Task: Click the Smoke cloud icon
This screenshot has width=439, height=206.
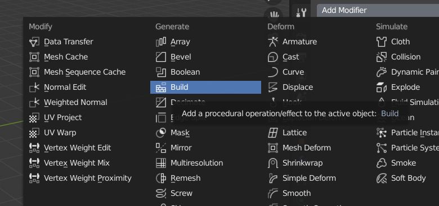Action: (382, 163)
